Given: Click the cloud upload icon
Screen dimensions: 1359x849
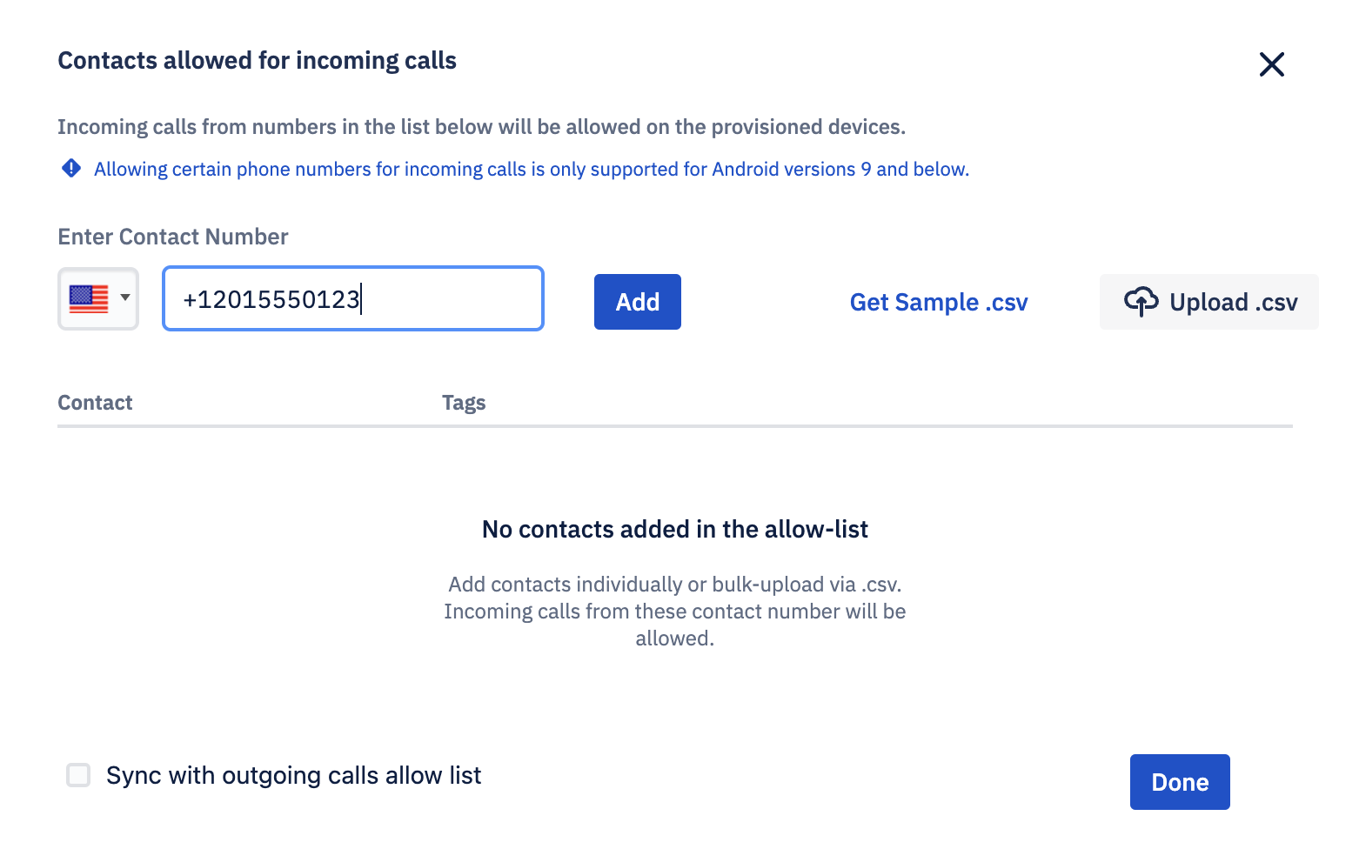Looking at the screenshot, I should click(1142, 301).
